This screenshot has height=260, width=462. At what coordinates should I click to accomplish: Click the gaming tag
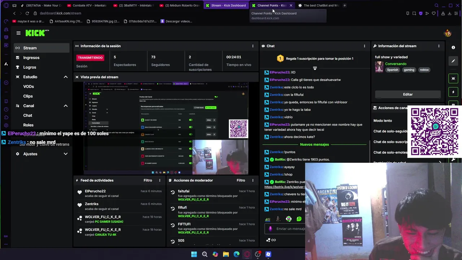(x=409, y=70)
